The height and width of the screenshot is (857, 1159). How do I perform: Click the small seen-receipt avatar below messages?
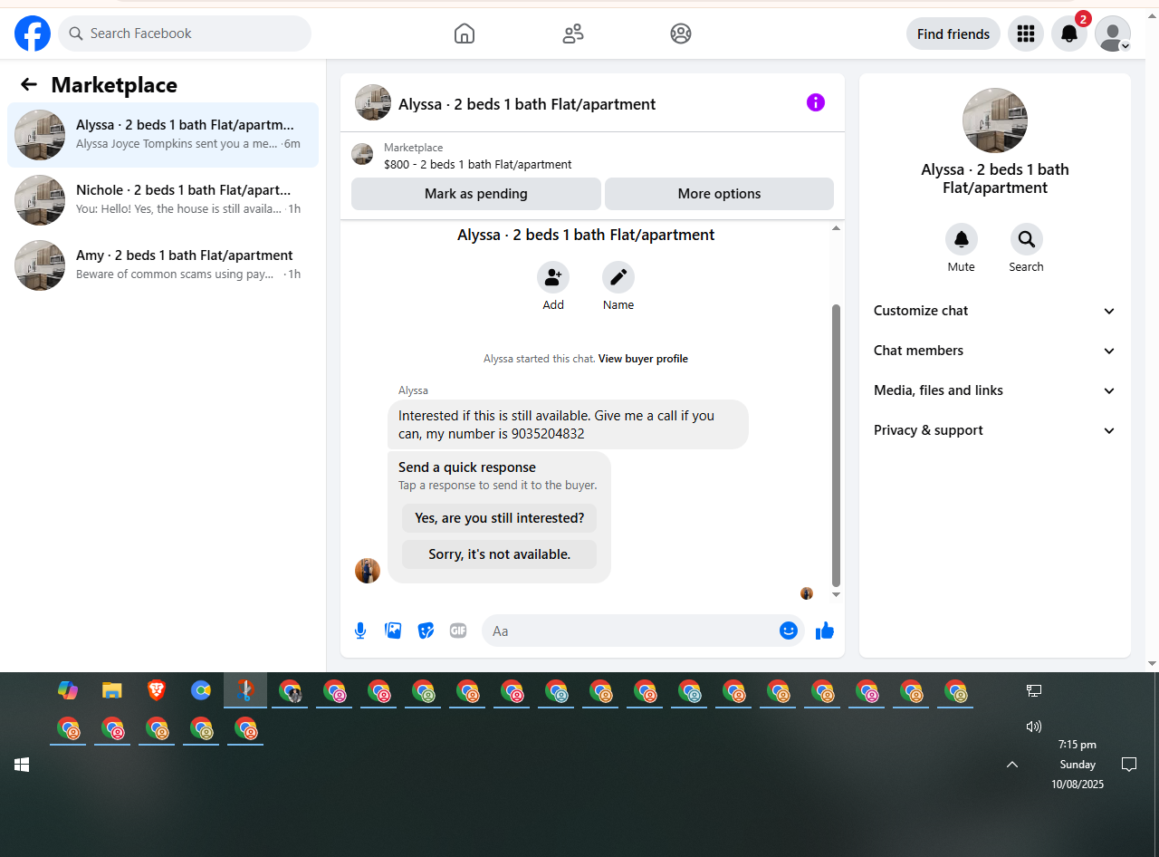(x=807, y=593)
